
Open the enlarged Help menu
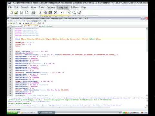[83, 7]
